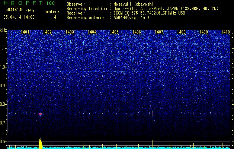
Task: Click the 0504141400.png filename text
Action: pos(19,10)
